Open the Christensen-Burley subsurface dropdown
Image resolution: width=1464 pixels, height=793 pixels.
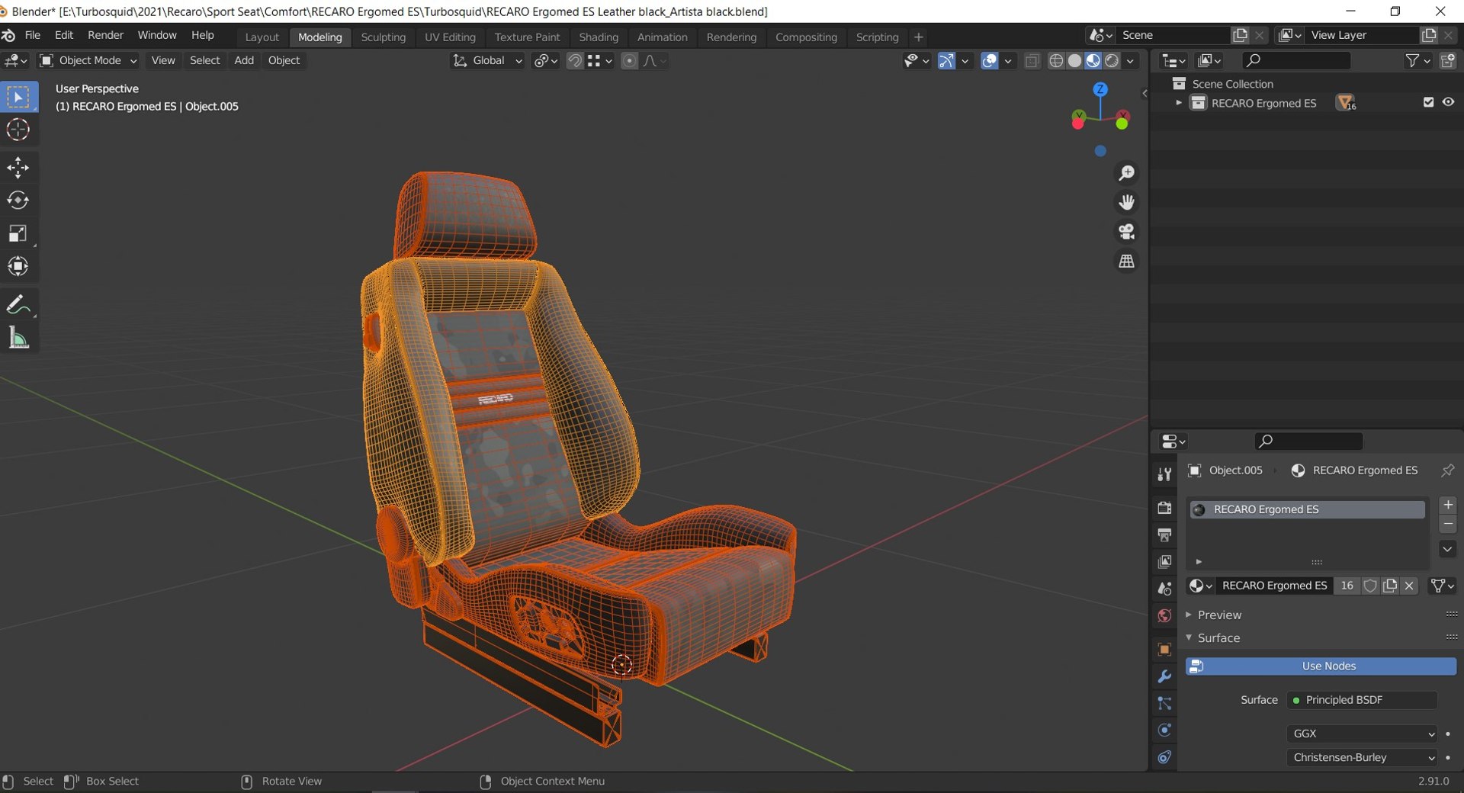1363,757
